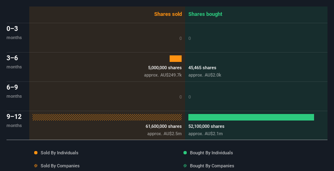334x171 pixels.
Task: Click the hatched Bought By Companies legend icon
Action: [185, 166]
